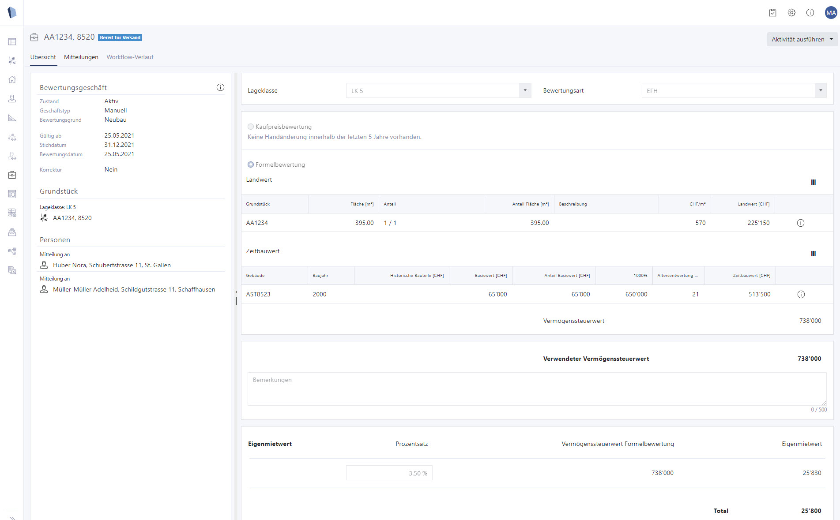Screen dimensions: 840x520
Task: Switch to the Workflow-Verlauf tab
Action: [x=130, y=57]
